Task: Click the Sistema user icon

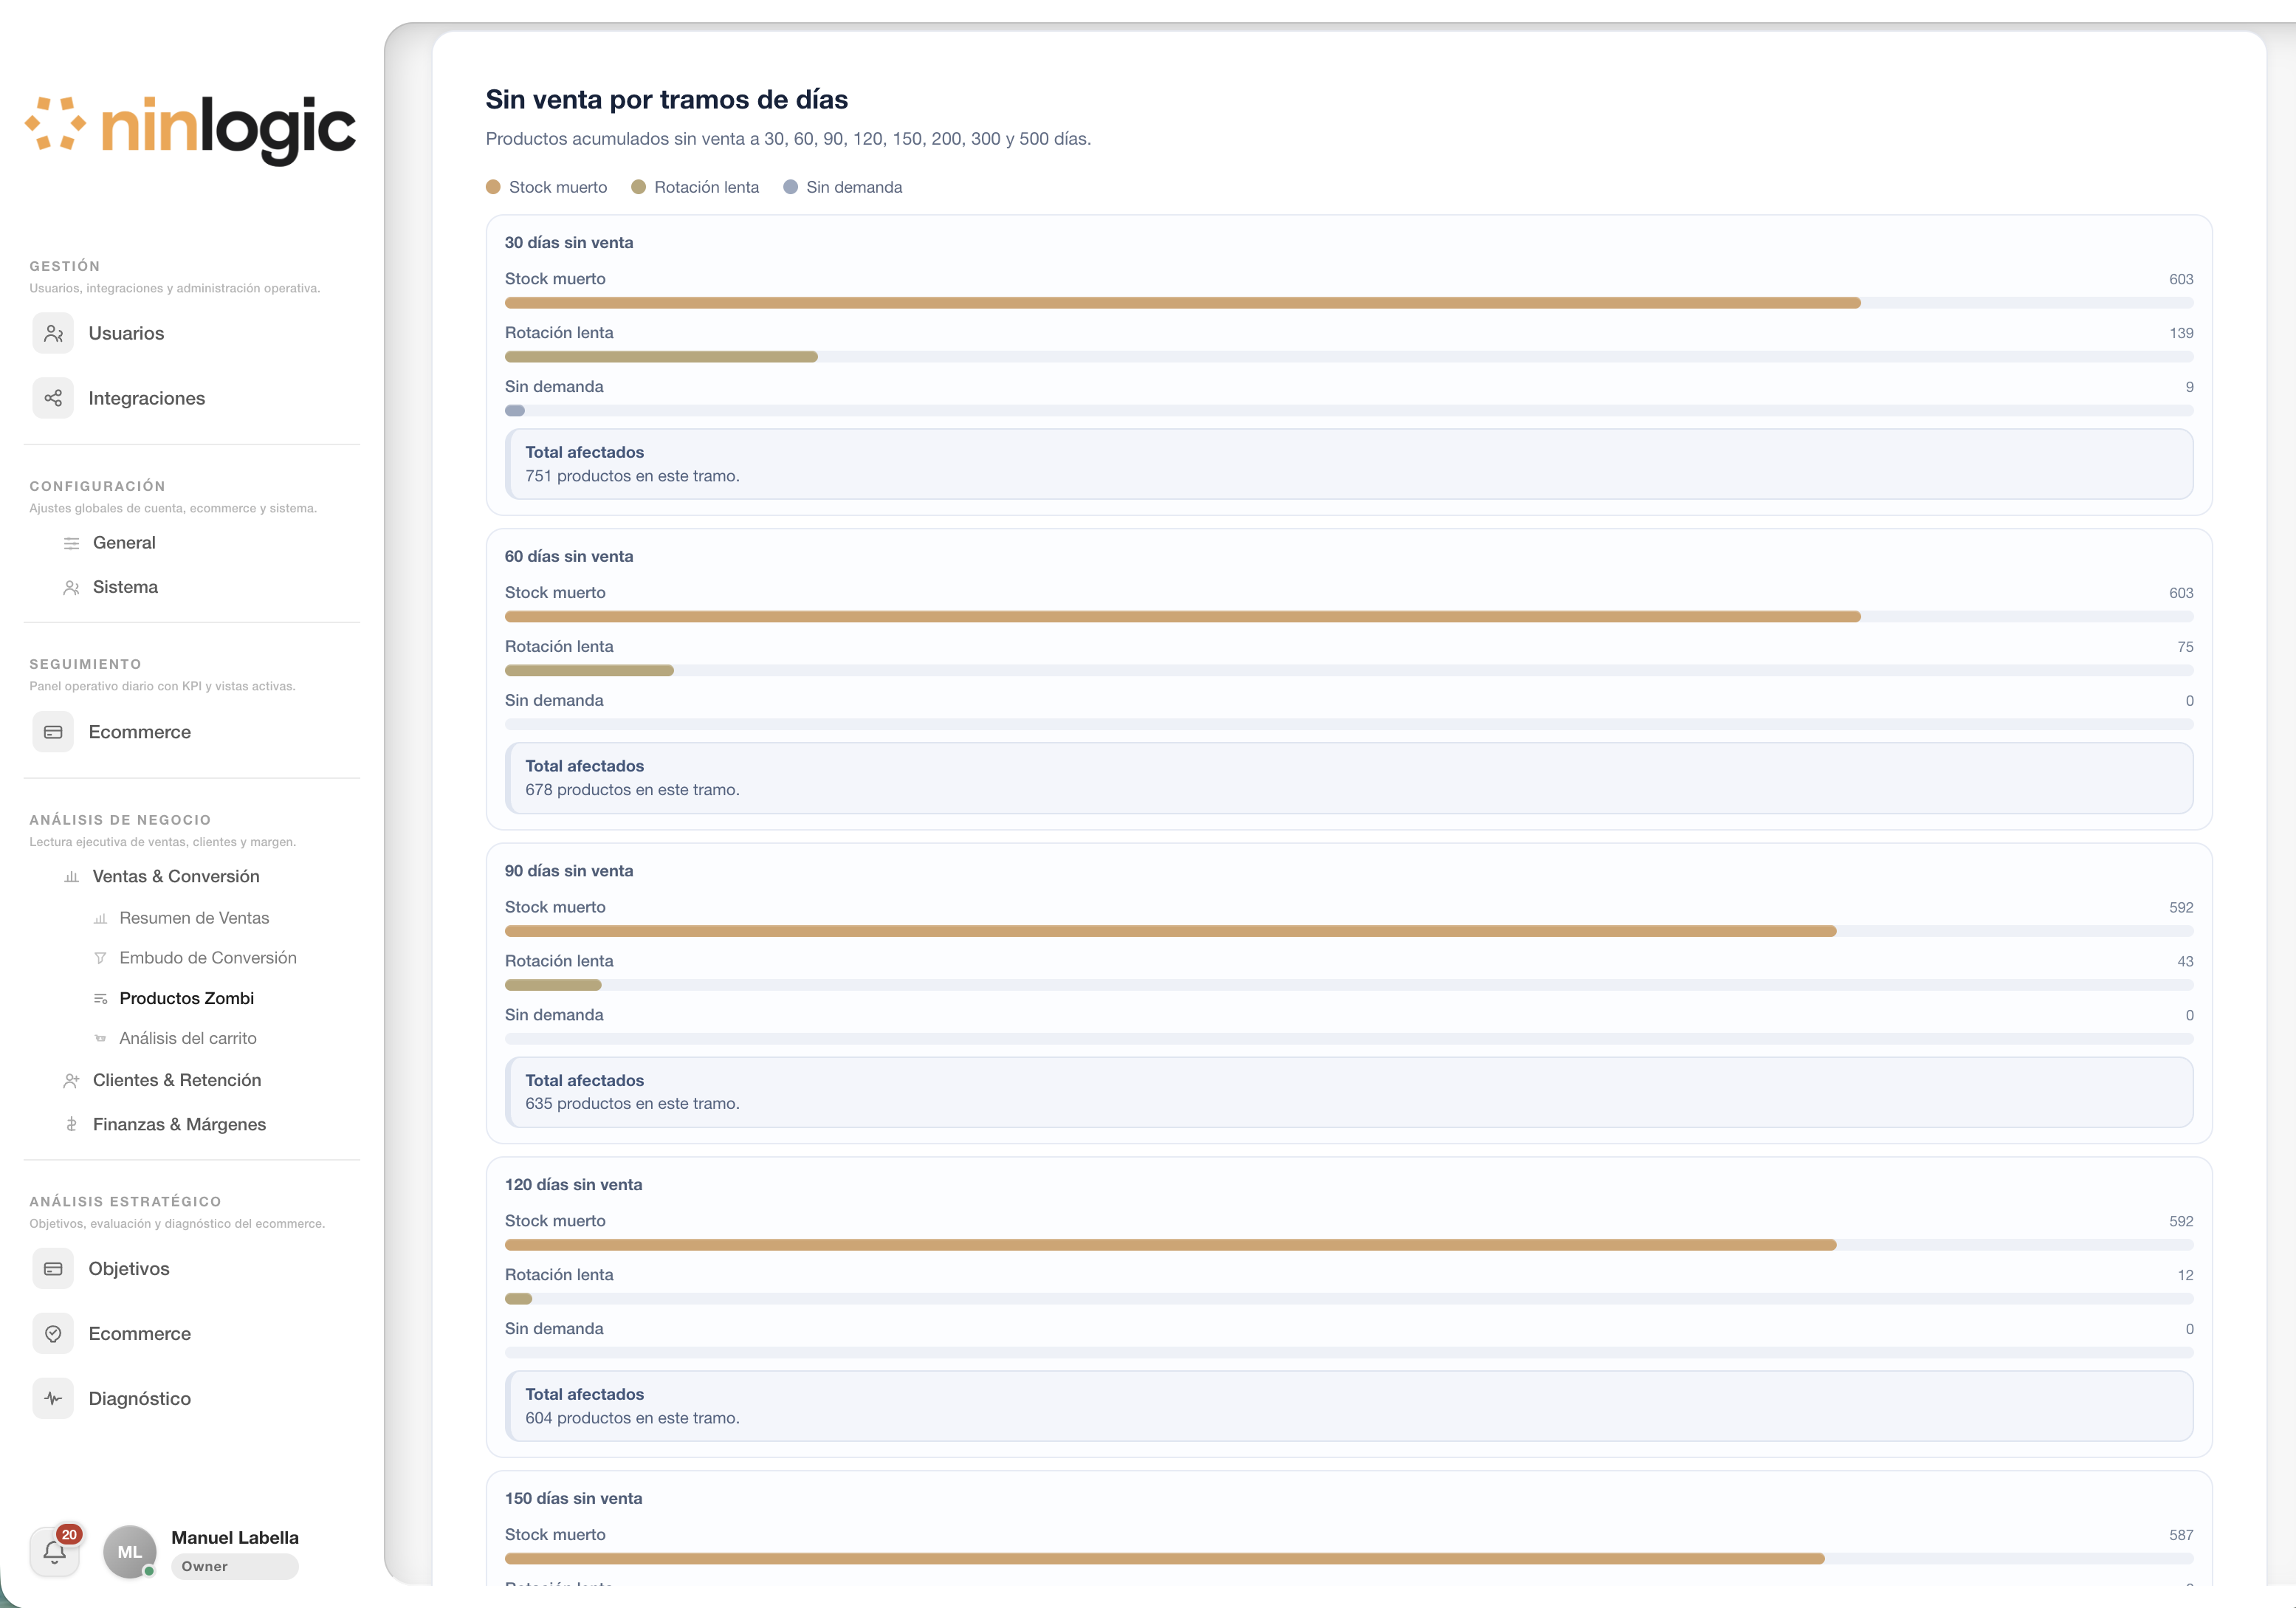Action: [x=71, y=587]
